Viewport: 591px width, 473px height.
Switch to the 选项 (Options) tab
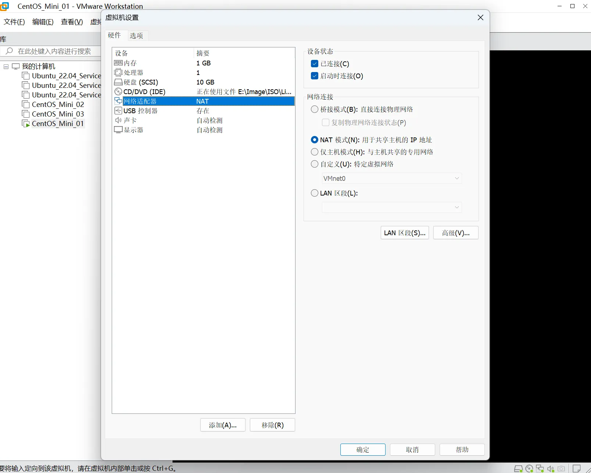coord(136,36)
